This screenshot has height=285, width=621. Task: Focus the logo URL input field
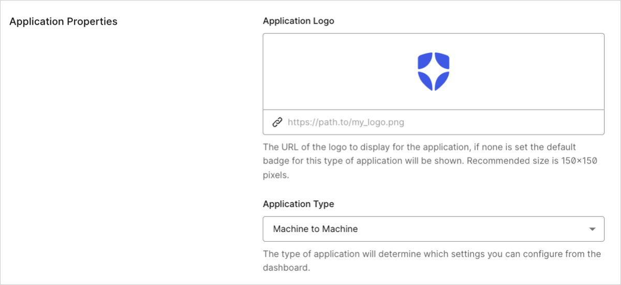434,122
